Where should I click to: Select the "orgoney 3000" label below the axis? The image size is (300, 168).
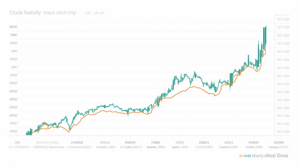point(229,147)
